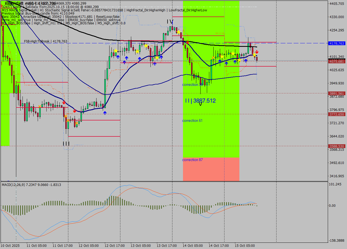Click the orange arrow marker near 11 Oct 17:00

66,116
